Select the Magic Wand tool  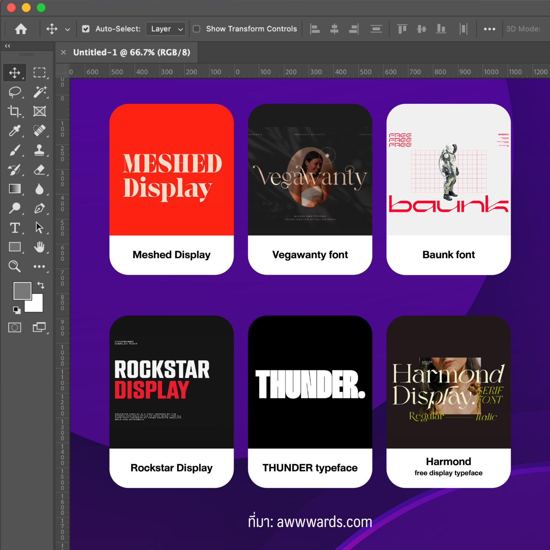(40, 92)
